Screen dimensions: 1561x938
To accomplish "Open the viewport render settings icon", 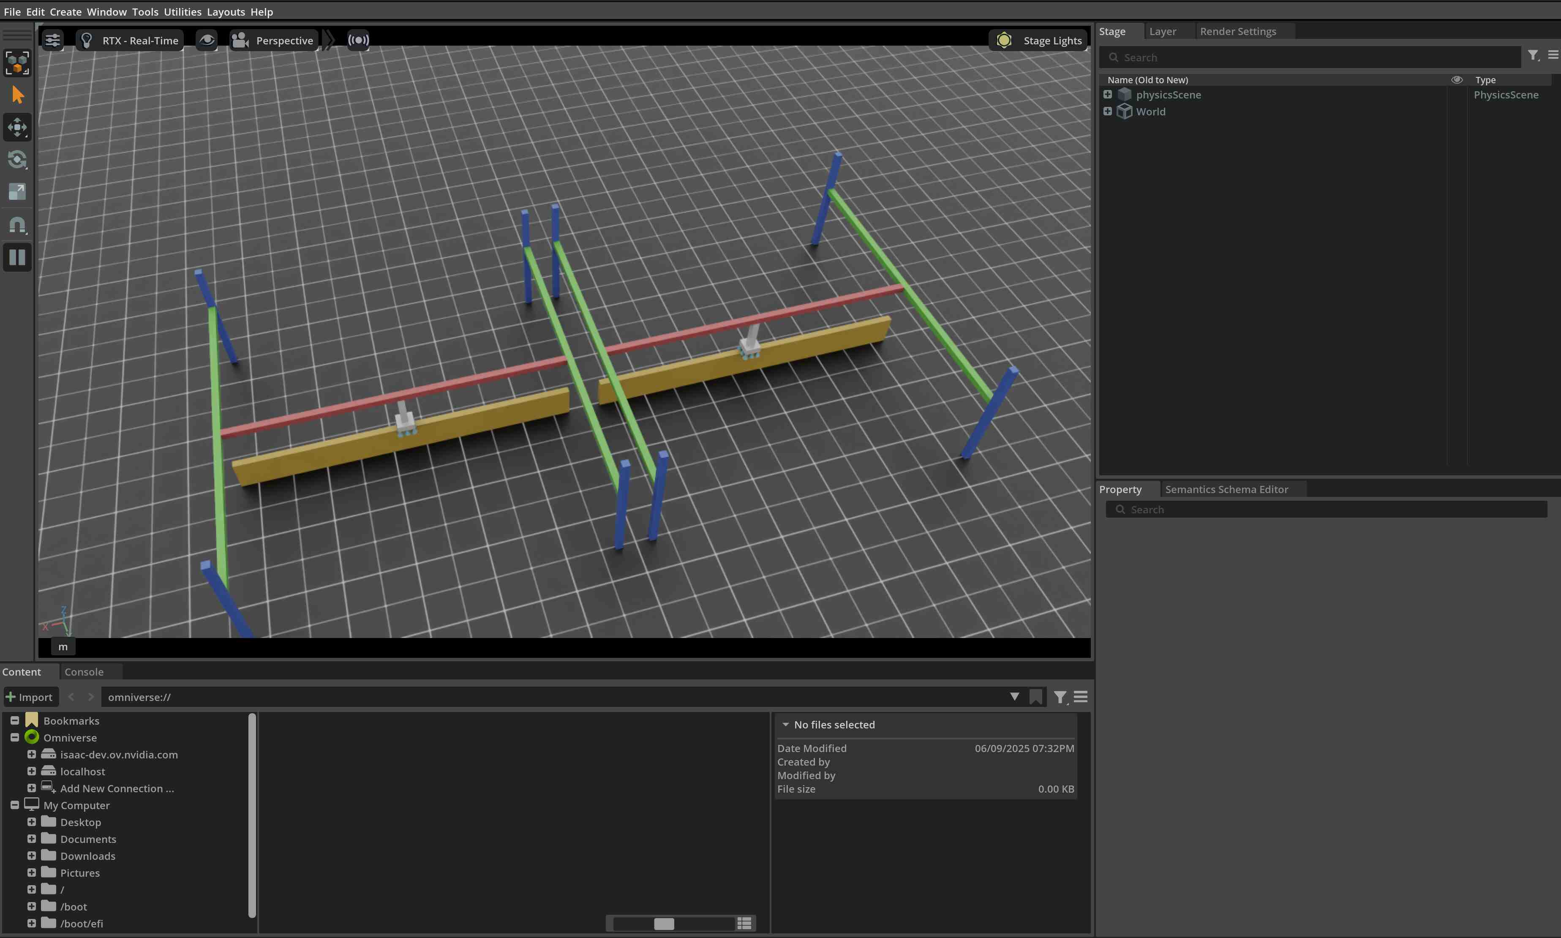I will (52, 40).
